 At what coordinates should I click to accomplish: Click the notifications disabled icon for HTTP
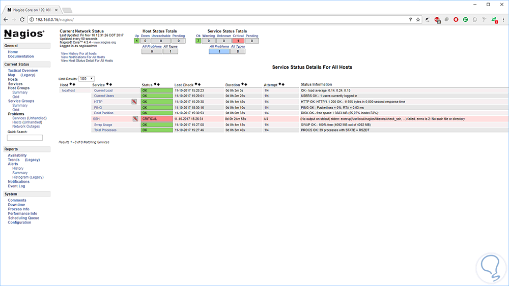point(134,102)
